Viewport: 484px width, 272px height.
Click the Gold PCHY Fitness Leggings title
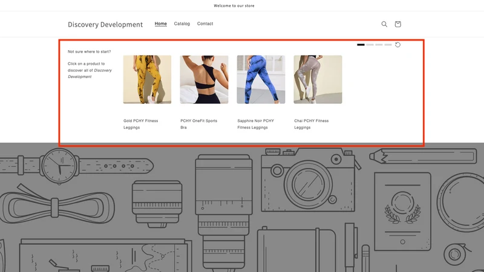(x=141, y=124)
